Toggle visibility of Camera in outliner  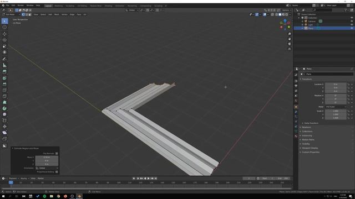click(x=352, y=21)
